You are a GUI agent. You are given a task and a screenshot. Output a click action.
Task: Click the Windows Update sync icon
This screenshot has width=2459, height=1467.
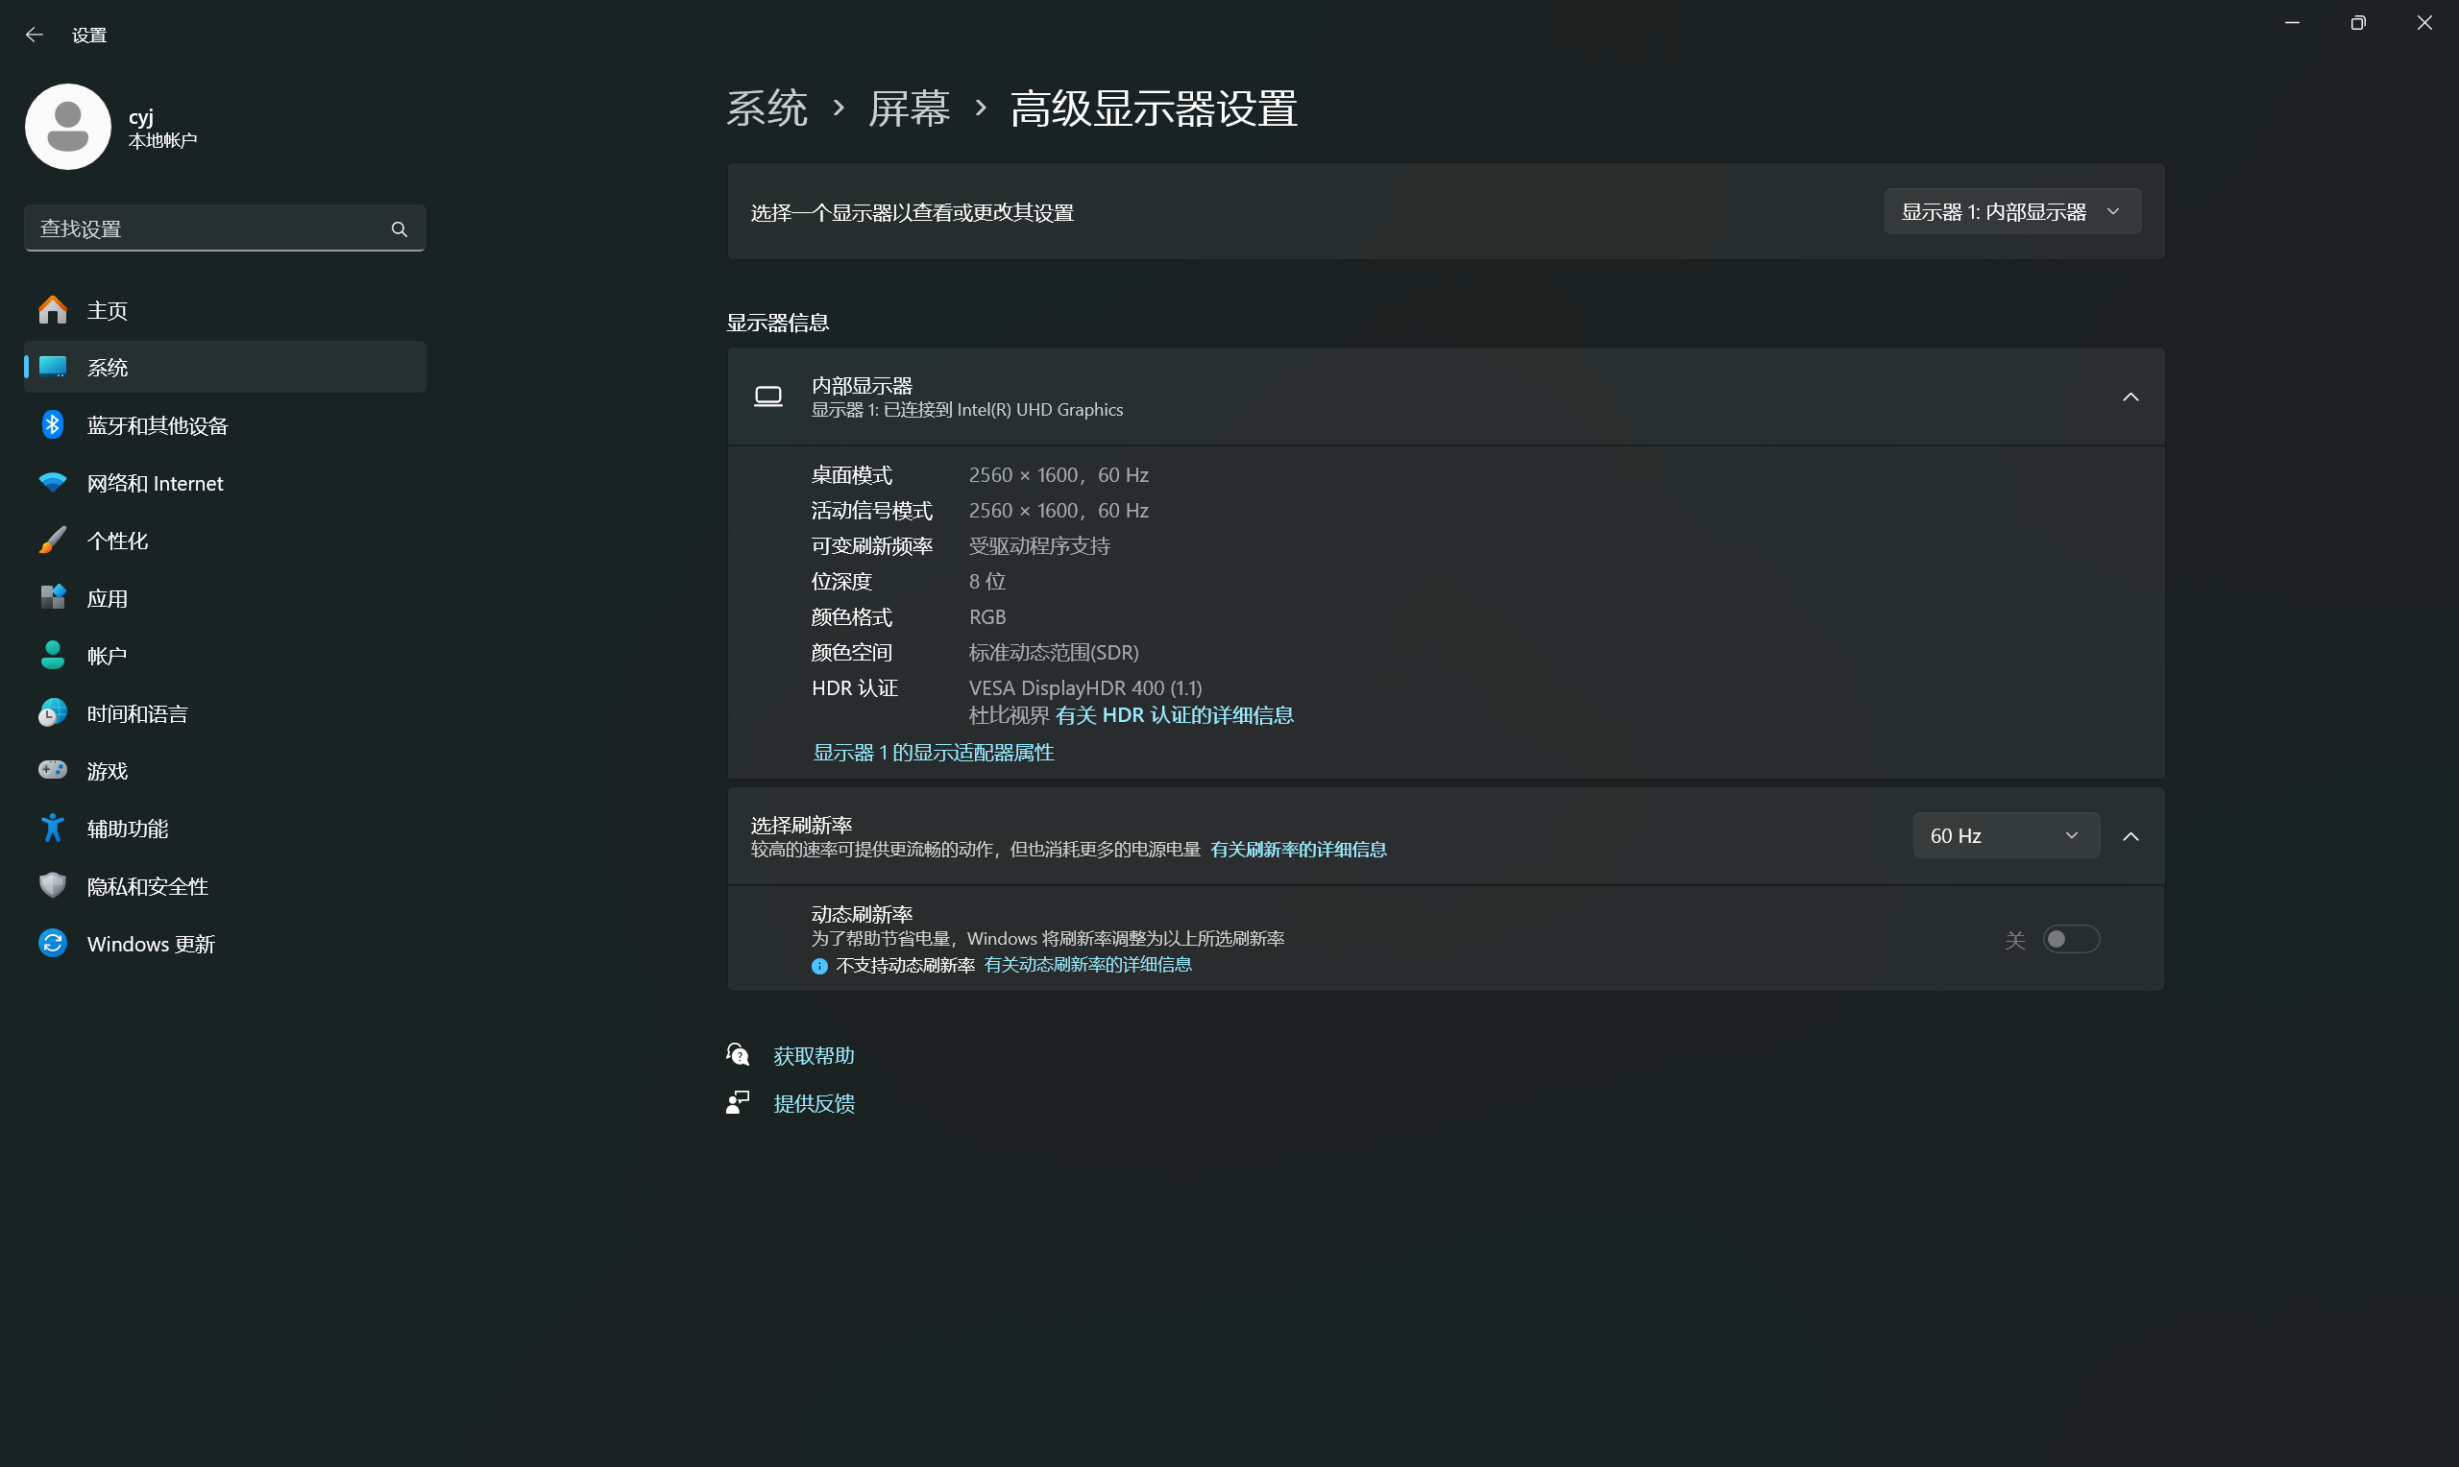(53, 943)
